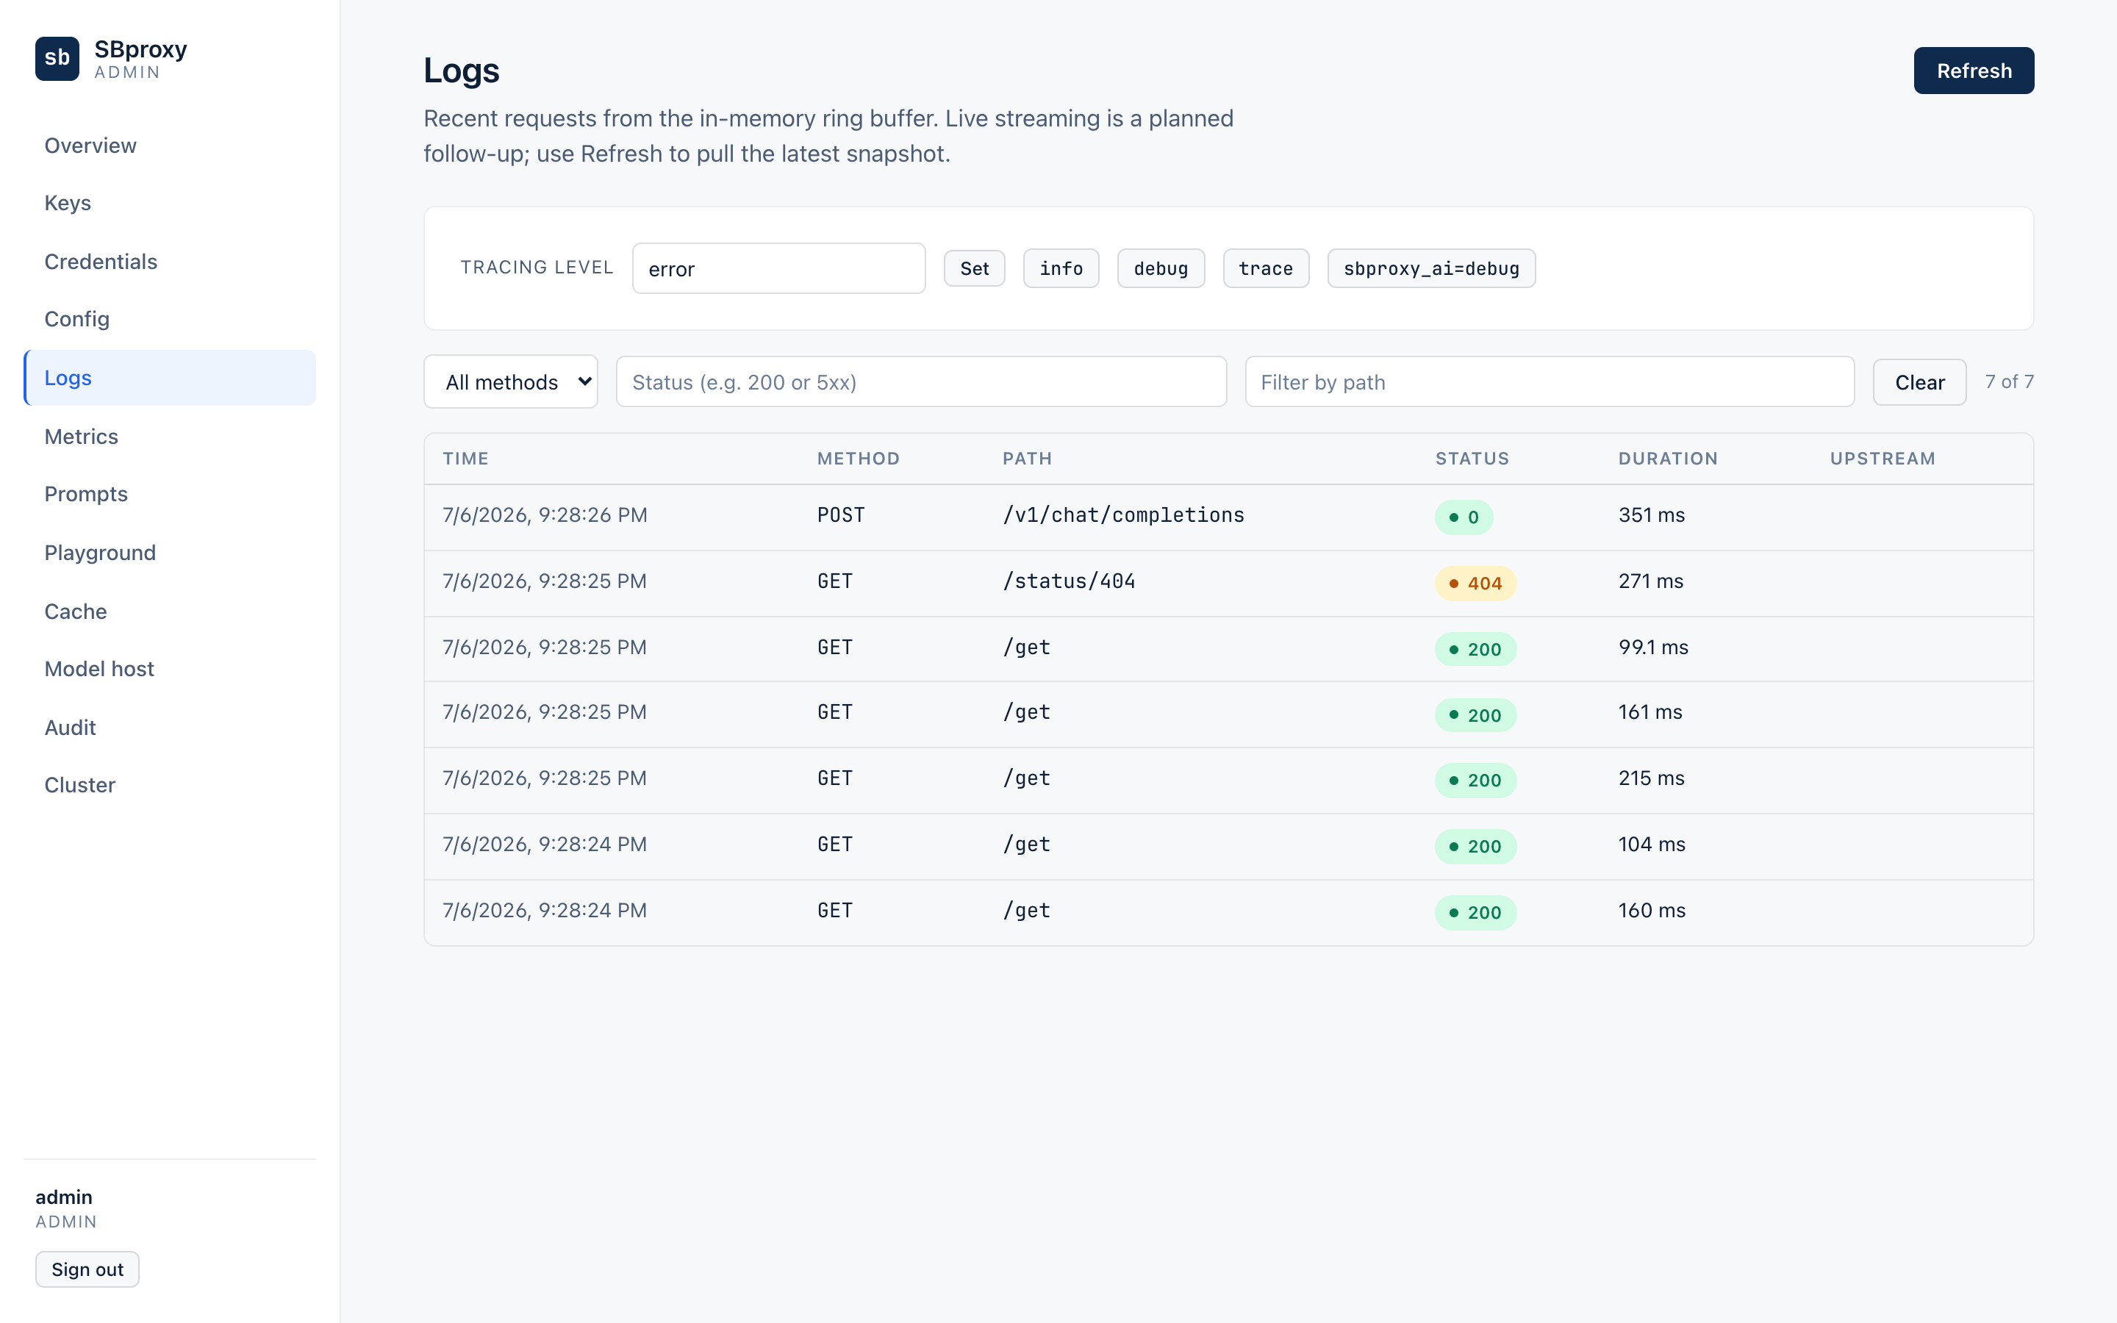Open the Metrics page

point(170,437)
